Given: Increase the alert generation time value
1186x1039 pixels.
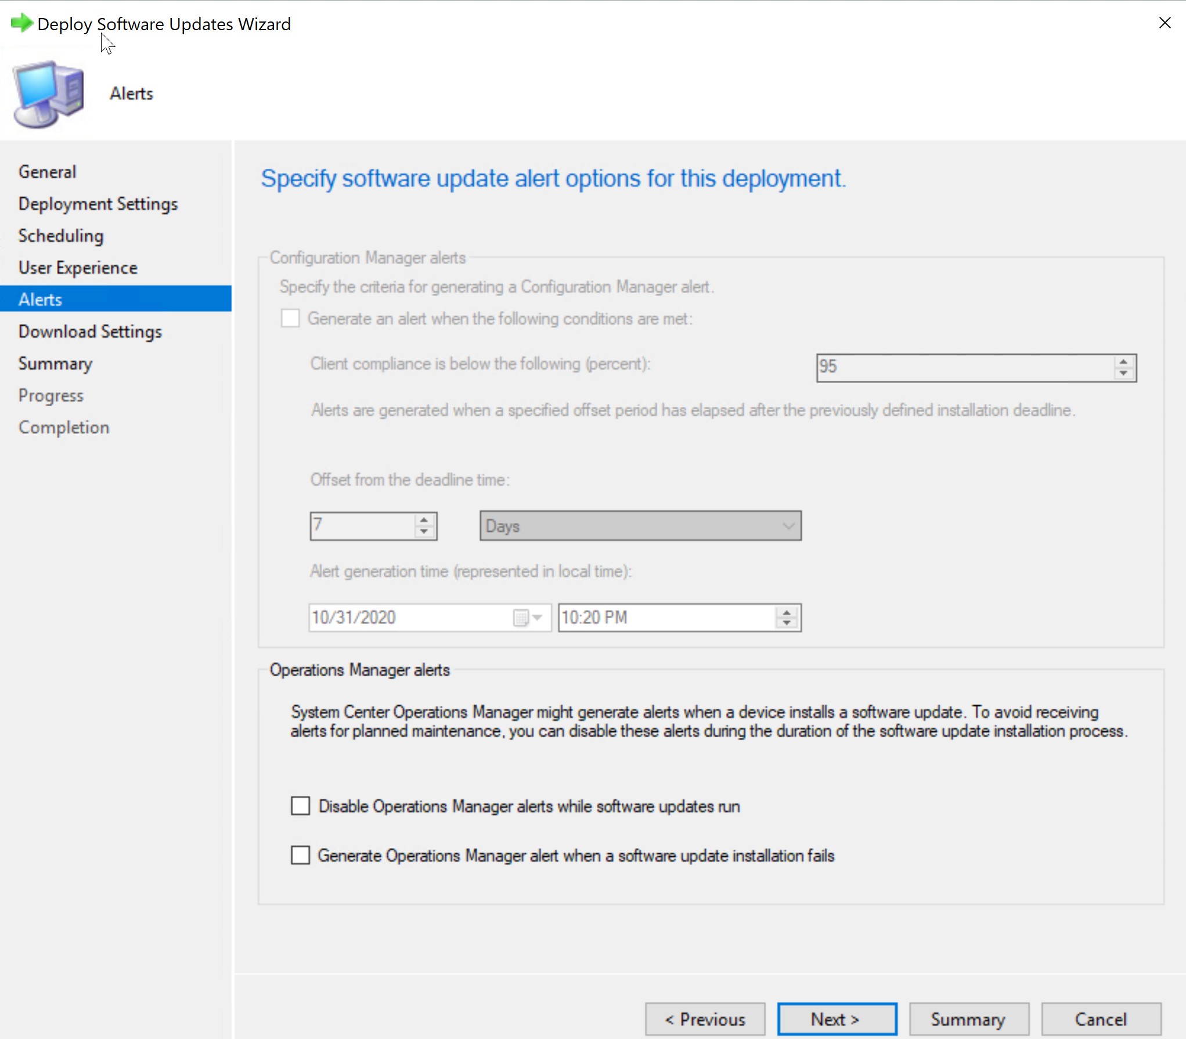Looking at the screenshot, I should (x=787, y=612).
